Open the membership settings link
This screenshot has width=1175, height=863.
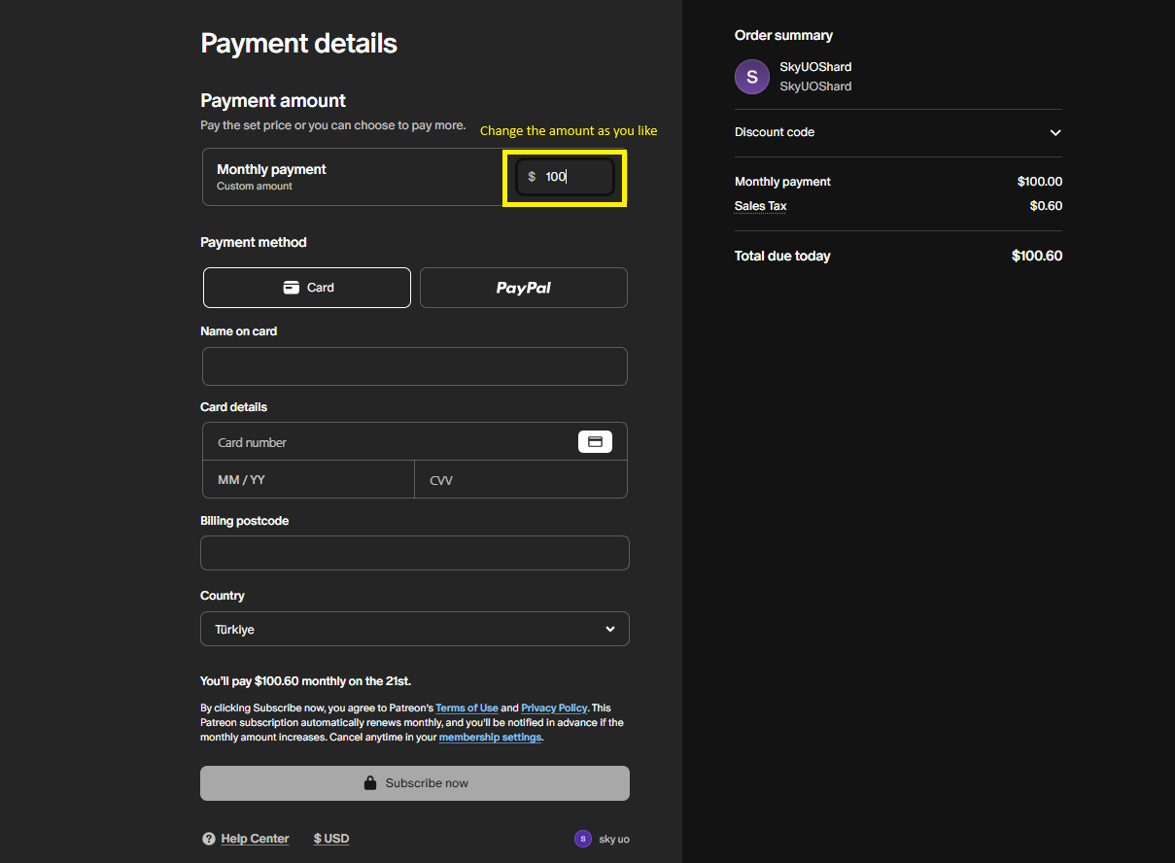click(x=490, y=738)
